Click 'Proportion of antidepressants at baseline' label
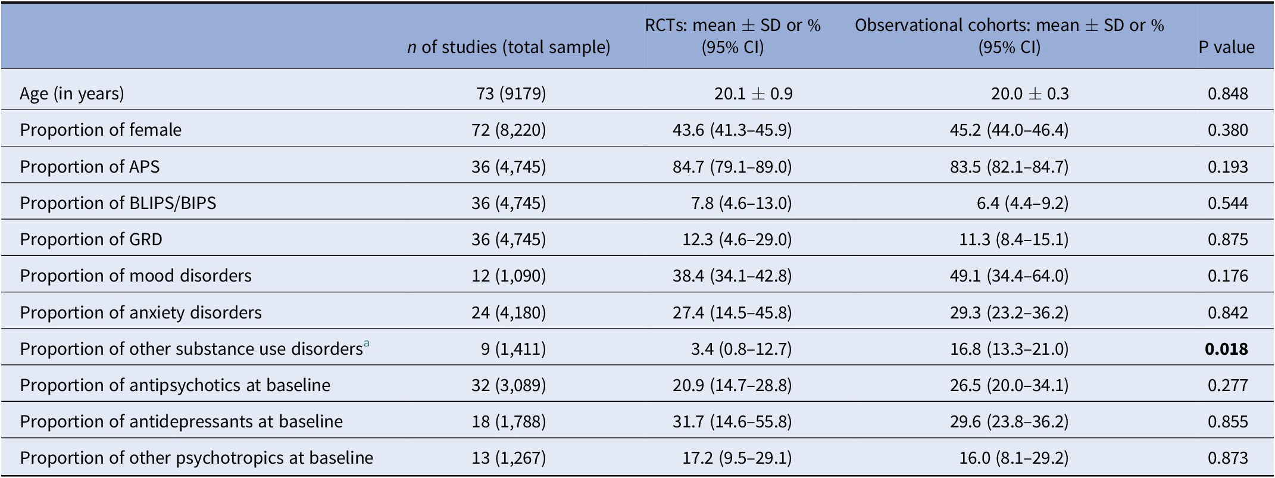Screen dimensions: 1275x478 point(181,421)
